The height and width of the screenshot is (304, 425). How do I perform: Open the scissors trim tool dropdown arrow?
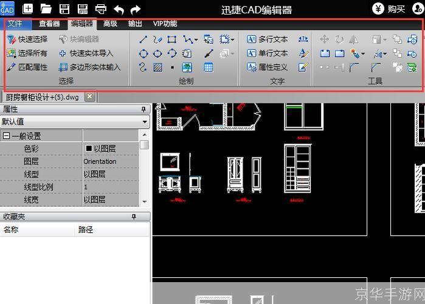coord(385,54)
